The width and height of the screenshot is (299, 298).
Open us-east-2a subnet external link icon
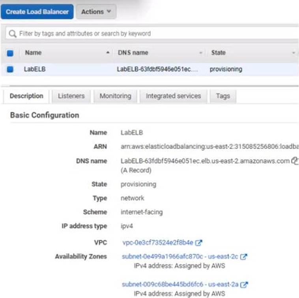(x=244, y=284)
